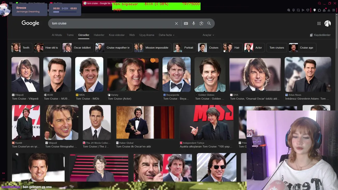338x190 pixels.
Task: Open the ad blocker shield icon
Action: 314,10
